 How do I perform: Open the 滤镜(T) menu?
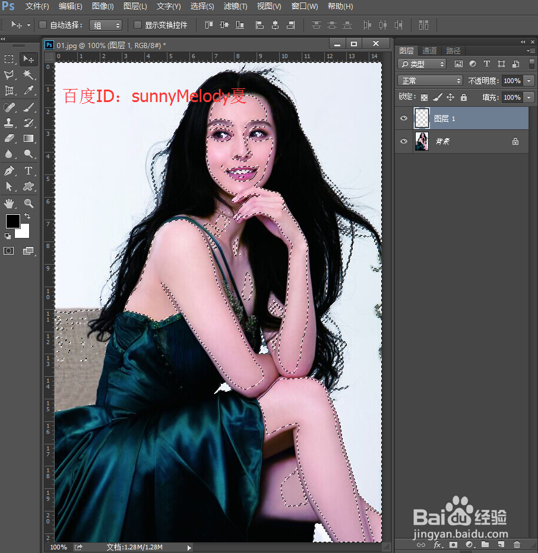236,7
